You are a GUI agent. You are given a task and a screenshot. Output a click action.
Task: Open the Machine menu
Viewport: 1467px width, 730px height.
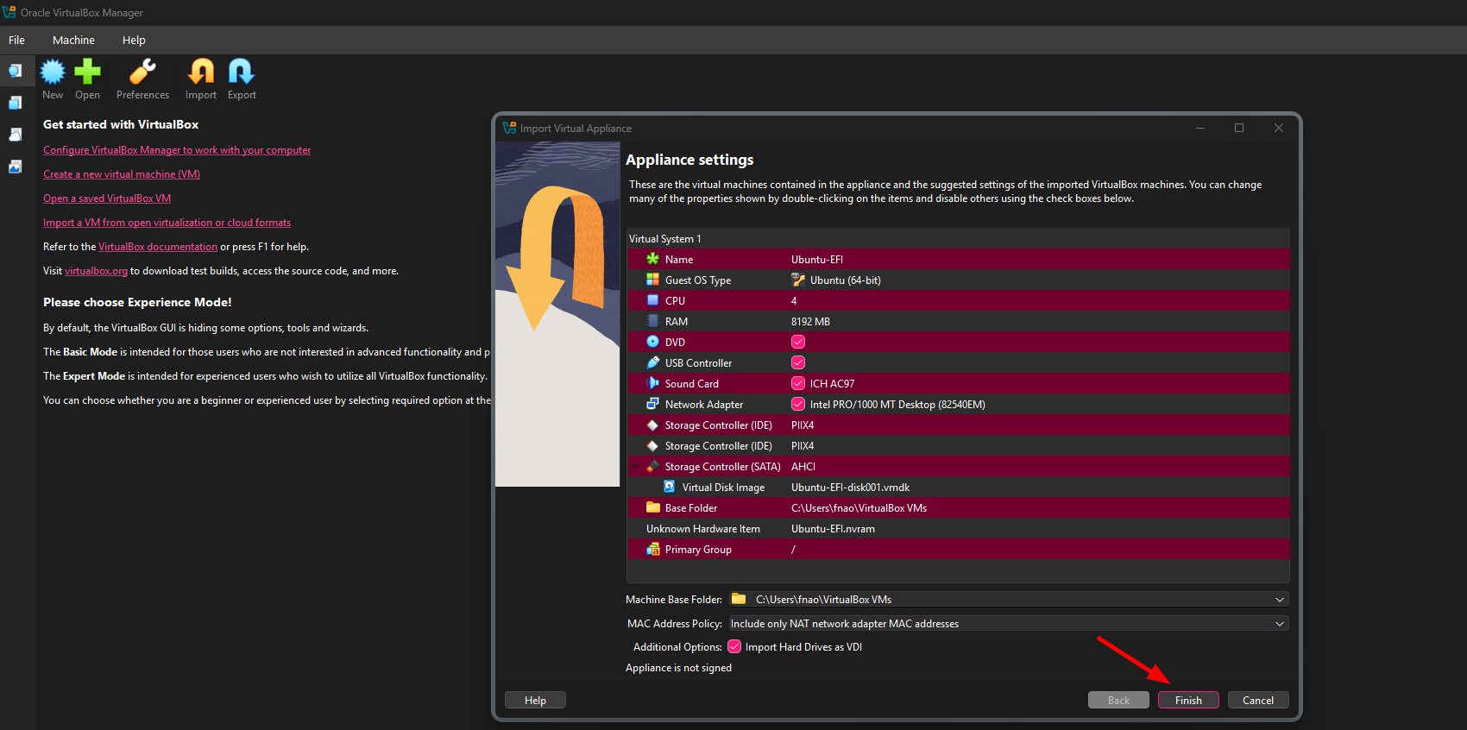coord(73,41)
